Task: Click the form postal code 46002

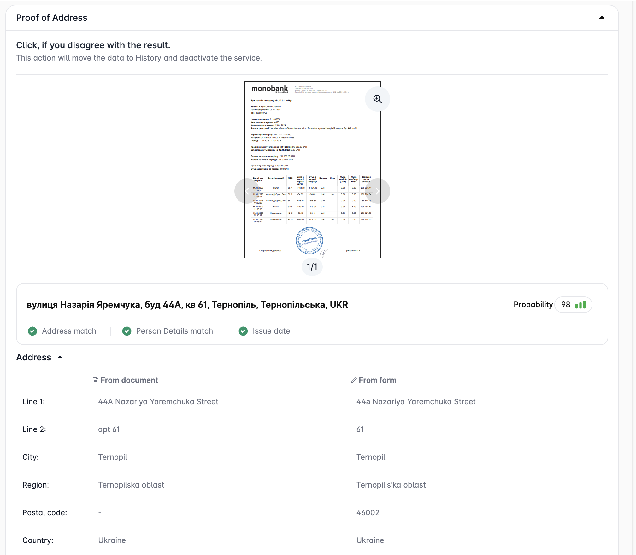Action: click(x=368, y=513)
